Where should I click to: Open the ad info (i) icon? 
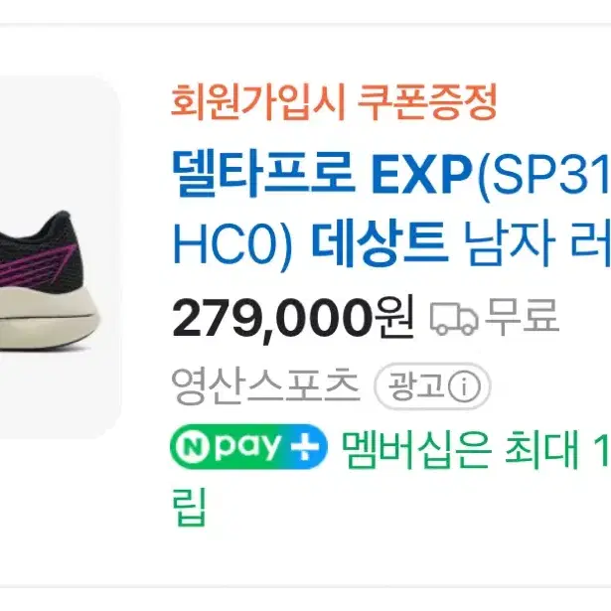point(464,386)
